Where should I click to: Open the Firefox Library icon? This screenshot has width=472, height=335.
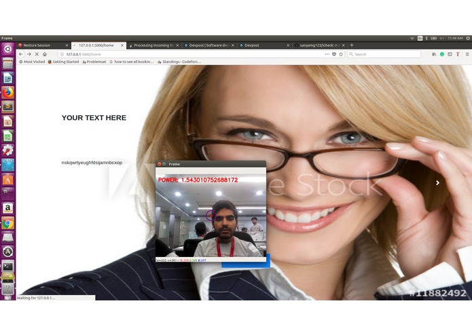point(434,54)
